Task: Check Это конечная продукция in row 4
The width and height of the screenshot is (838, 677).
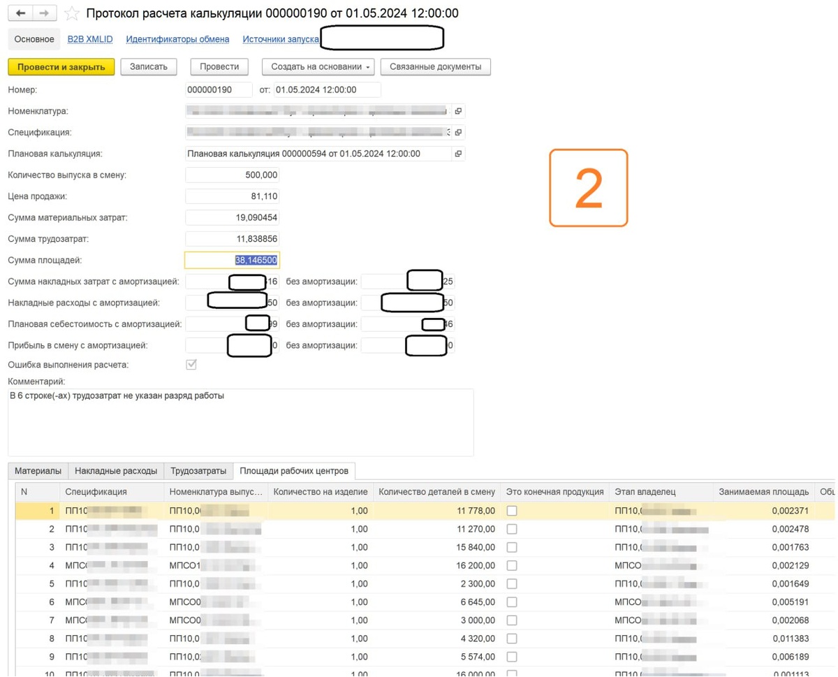Action: pos(512,566)
